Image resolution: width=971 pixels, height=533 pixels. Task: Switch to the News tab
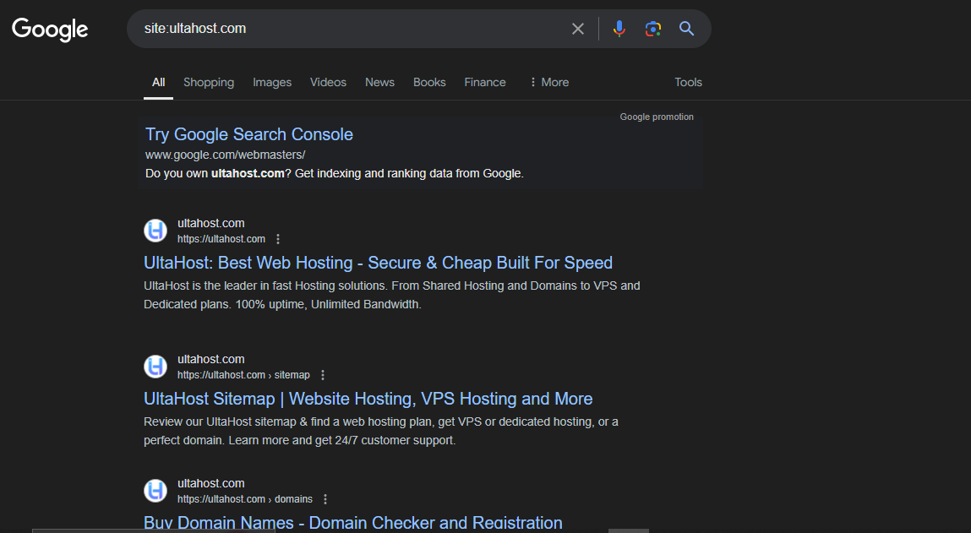pos(379,82)
